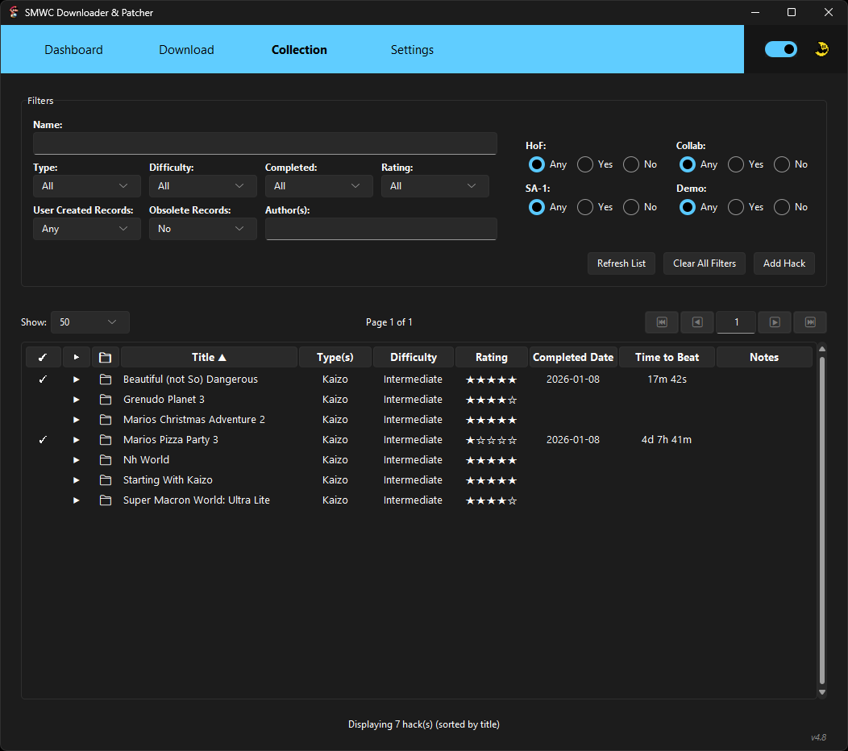Open the Obsolete Records dropdown

202,229
